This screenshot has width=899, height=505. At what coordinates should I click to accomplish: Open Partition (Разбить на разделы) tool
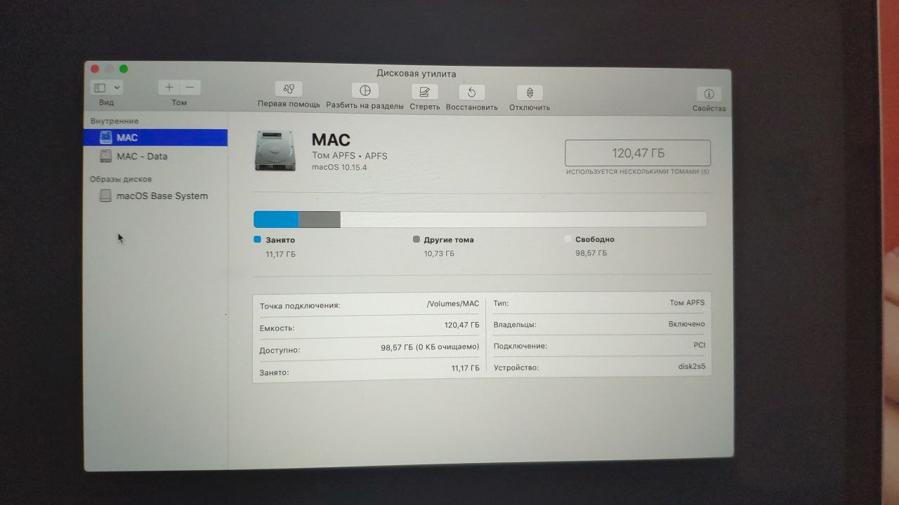365,90
